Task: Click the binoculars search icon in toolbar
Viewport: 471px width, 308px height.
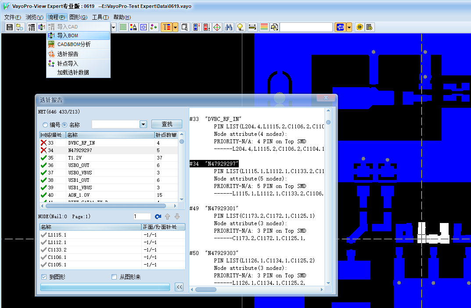Action: coord(229,27)
